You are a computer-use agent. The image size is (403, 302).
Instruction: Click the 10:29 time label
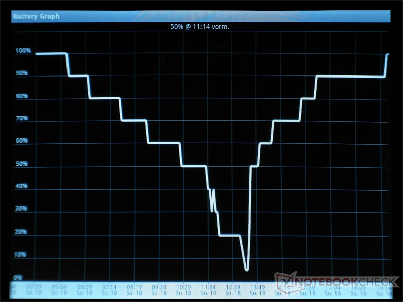pyautogui.click(x=184, y=287)
